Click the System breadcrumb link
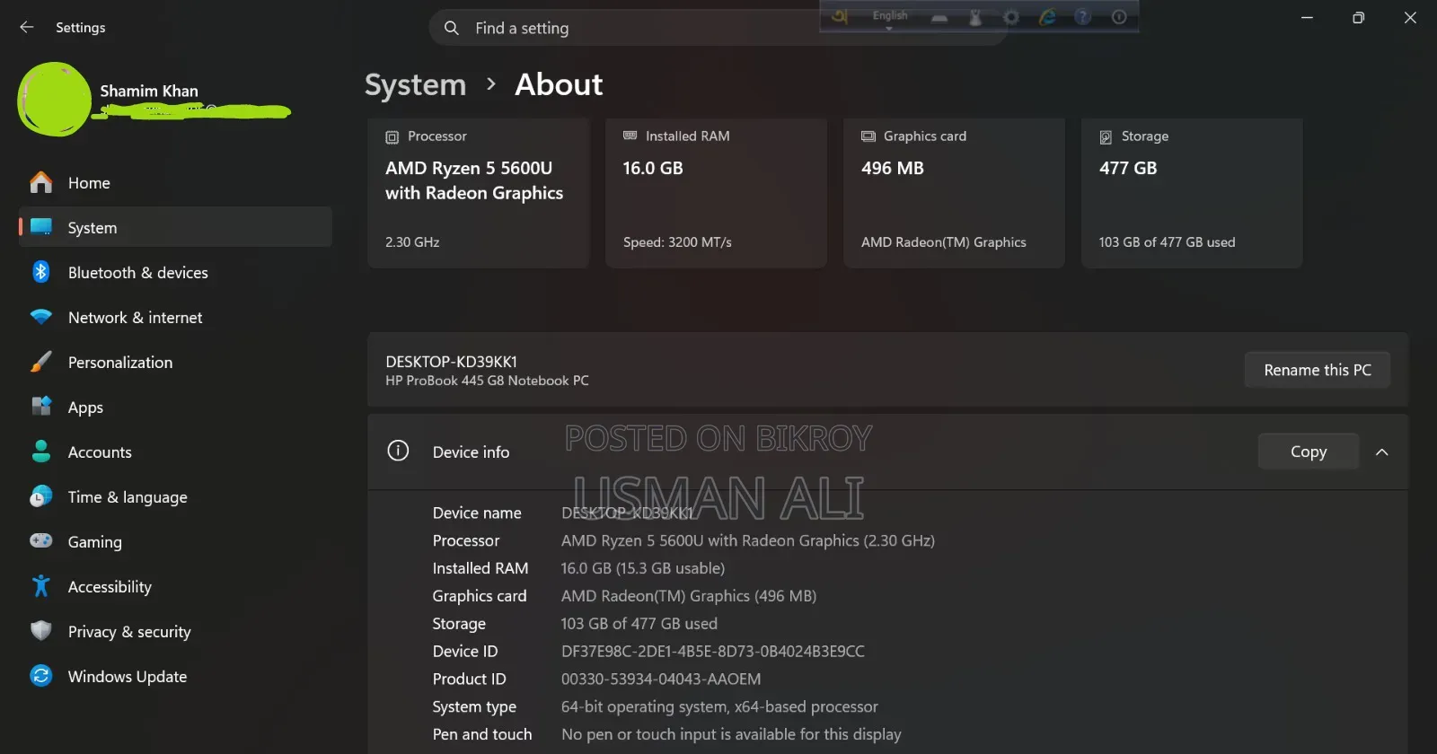 pyautogui.click(x=415, y=84)
